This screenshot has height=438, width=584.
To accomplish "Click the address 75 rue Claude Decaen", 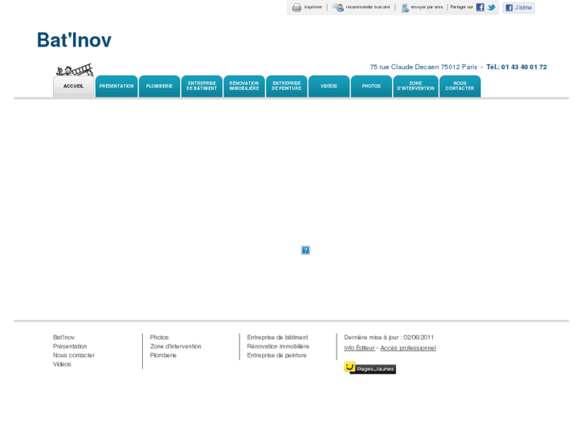I will click(x=405, y=67).
